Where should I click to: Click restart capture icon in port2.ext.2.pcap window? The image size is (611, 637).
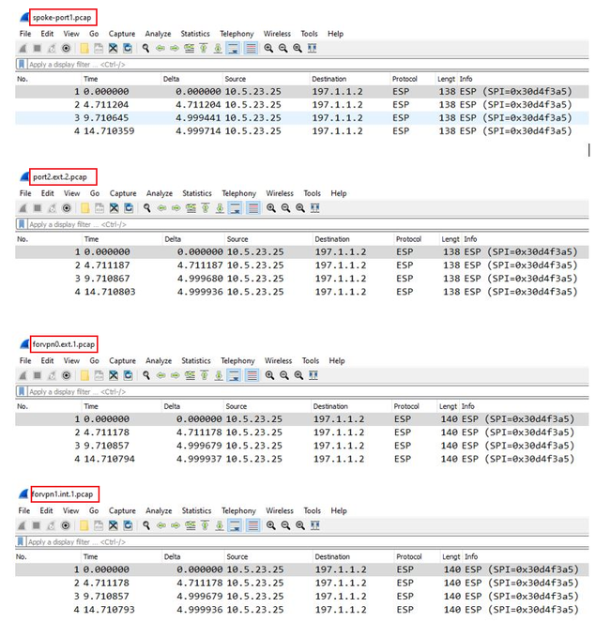(52, 208)
